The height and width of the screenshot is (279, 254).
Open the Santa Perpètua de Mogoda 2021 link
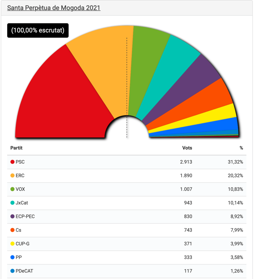[x=54, y=8]
